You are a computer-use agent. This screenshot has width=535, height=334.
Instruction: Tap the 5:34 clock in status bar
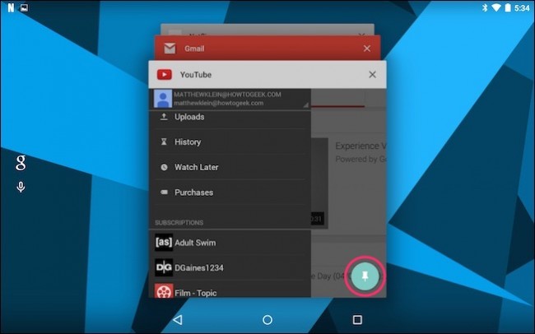pyautogui.click(x=522, y=7)
